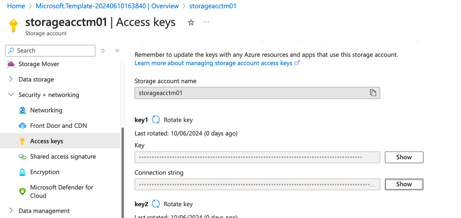This screenshot has width=461, height=218.
Task: Open the more options ellipsis menu
Action: pyautogui.click(x=207, y=22)
